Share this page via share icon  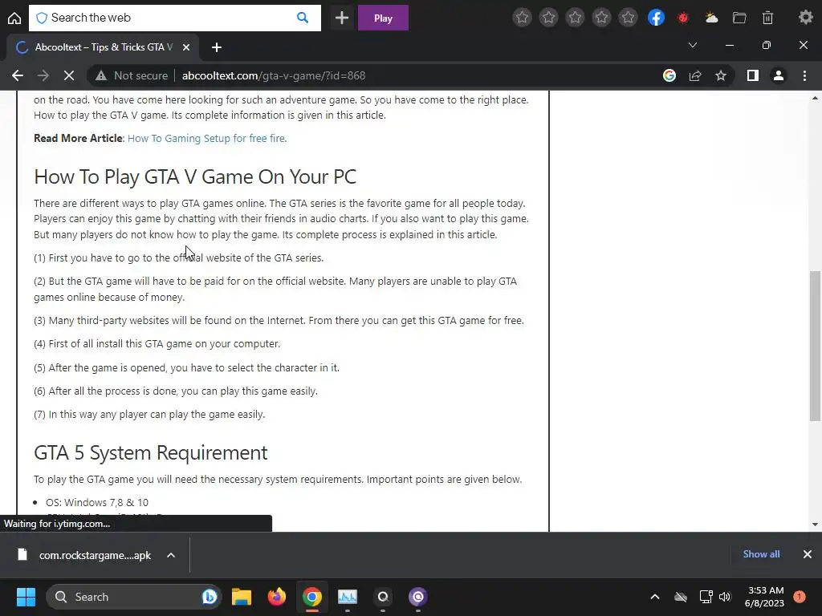[695, 75]
